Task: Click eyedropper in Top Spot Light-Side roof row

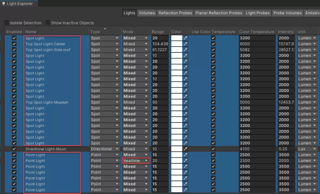Action: coord(185,50)
